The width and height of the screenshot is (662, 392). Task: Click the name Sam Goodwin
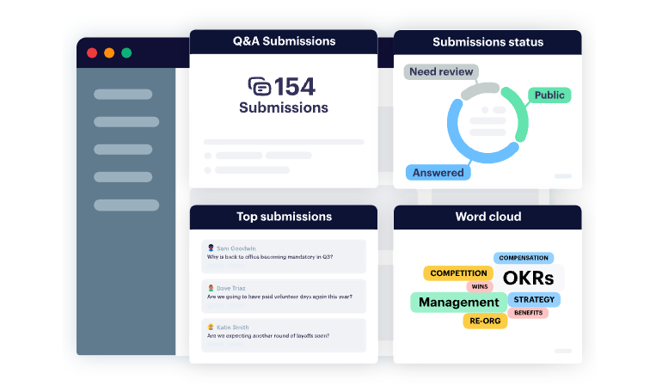[x=236, y=248]
